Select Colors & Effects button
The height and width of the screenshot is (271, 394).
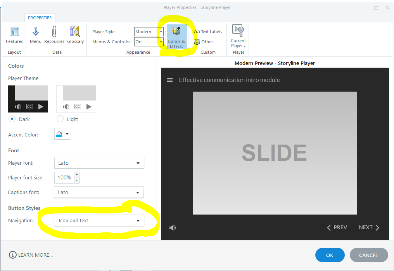pyautogui.click(x=177, y=37)
